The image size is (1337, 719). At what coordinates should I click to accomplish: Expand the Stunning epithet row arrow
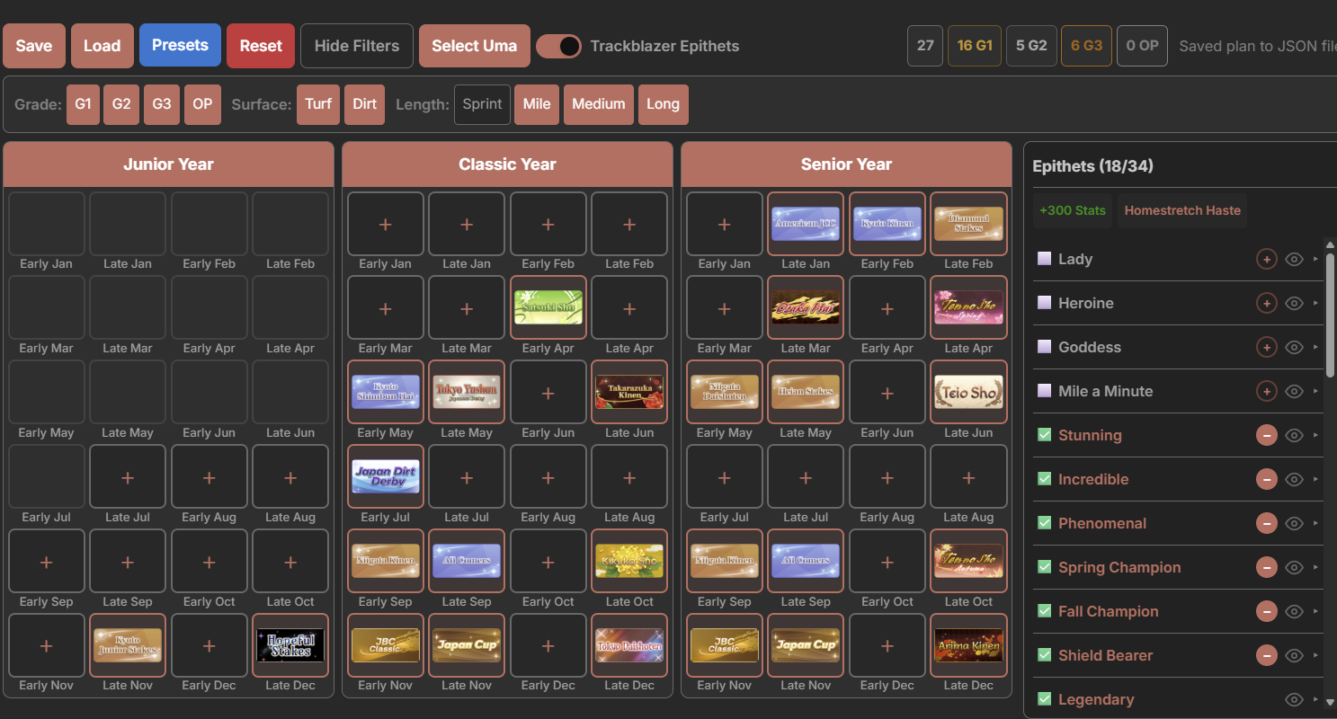point(1315,436)
